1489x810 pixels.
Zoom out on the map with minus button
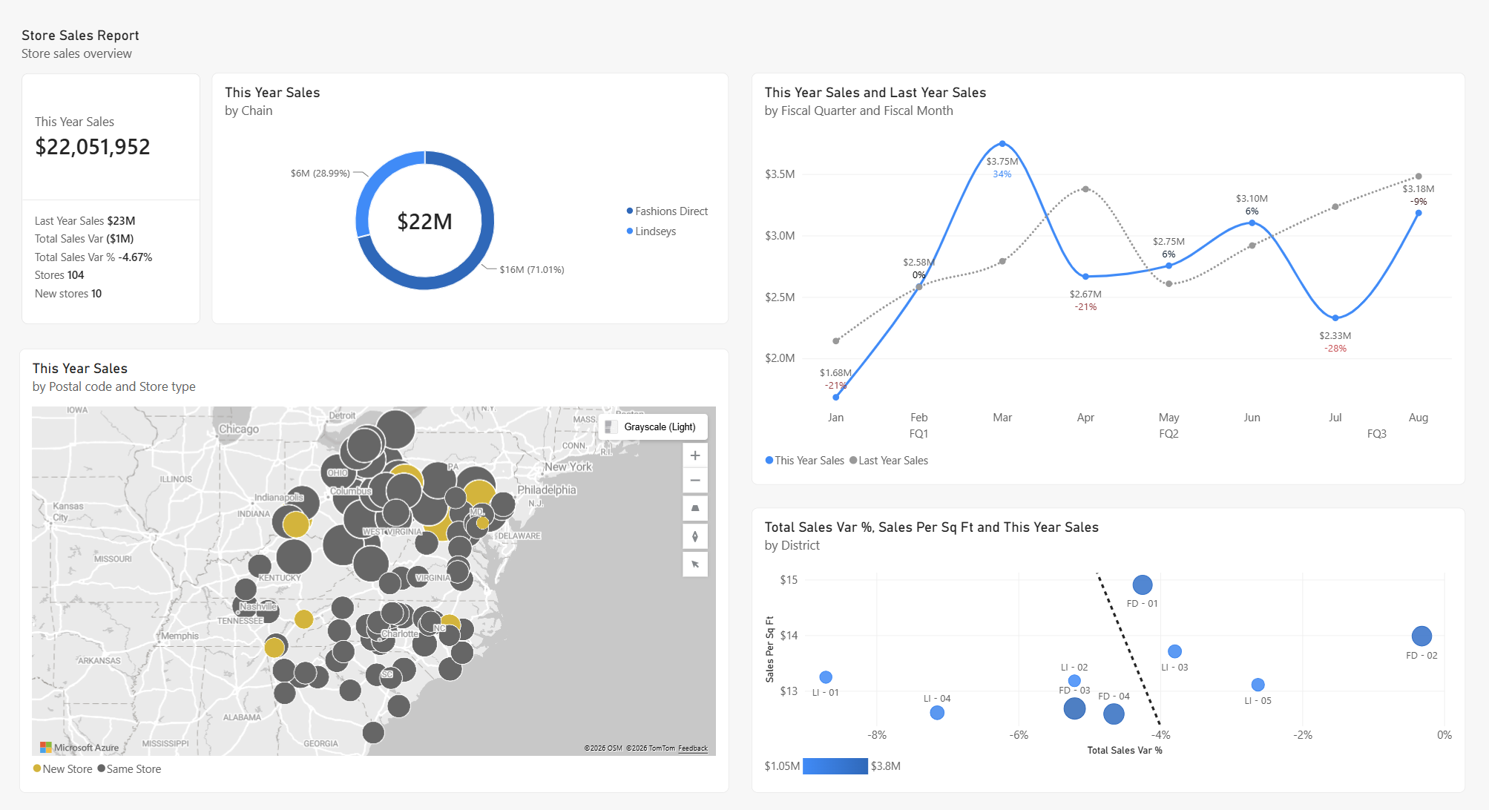tap(695, 481)
